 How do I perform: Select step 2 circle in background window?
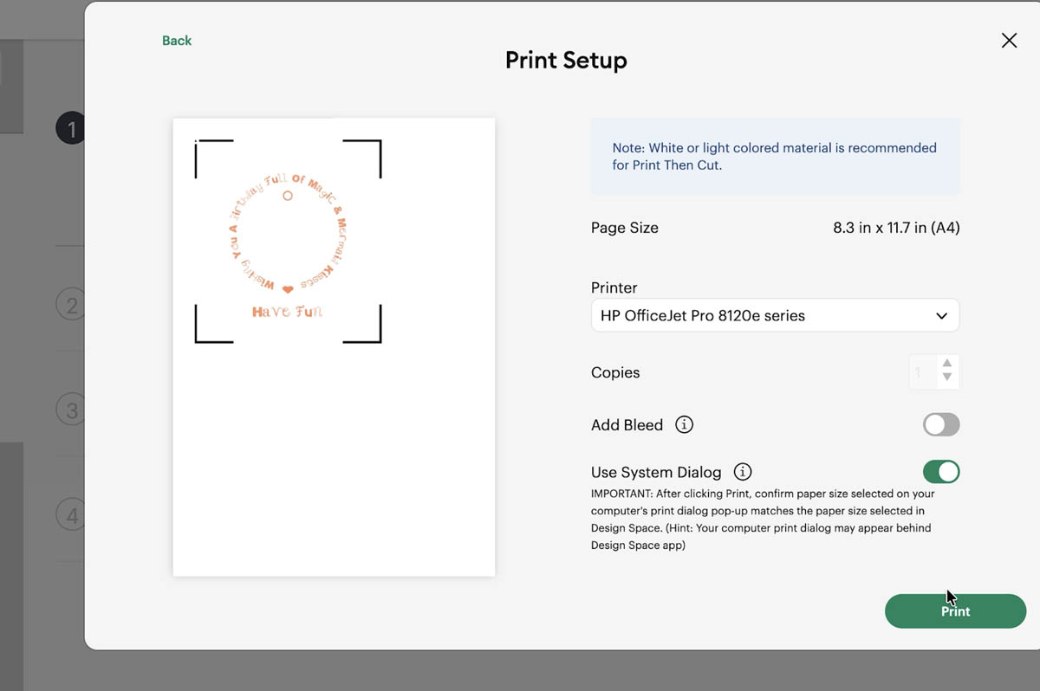(x=71, y=304)
